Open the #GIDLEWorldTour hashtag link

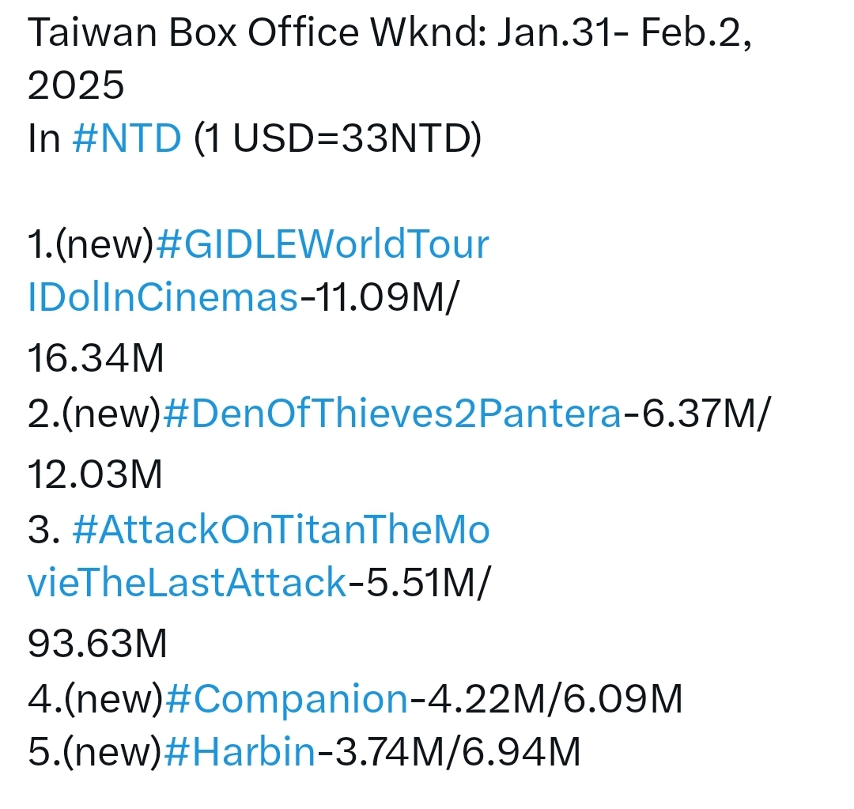click(323, 245)
